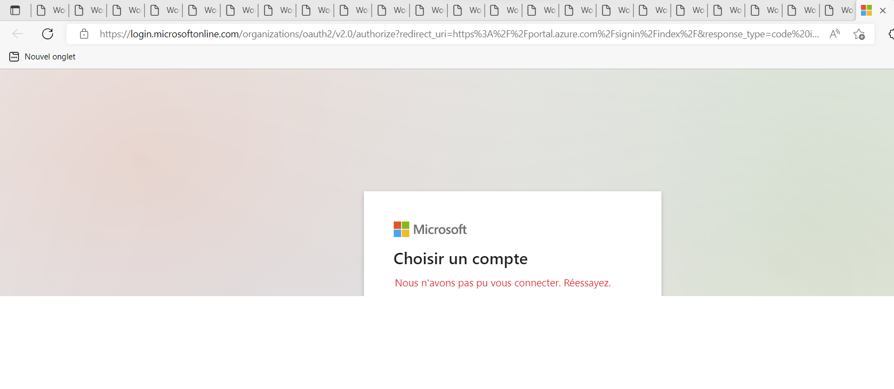Close the active Microsoft tab
The width and height of the screenshot is (894, 389).
[x=883, y=10]
